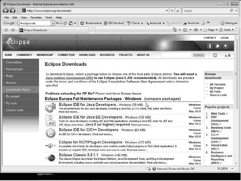This screenshot has width=241, height=181.
Task: Click the JEE package icon
Action: [x=50, y=121]
